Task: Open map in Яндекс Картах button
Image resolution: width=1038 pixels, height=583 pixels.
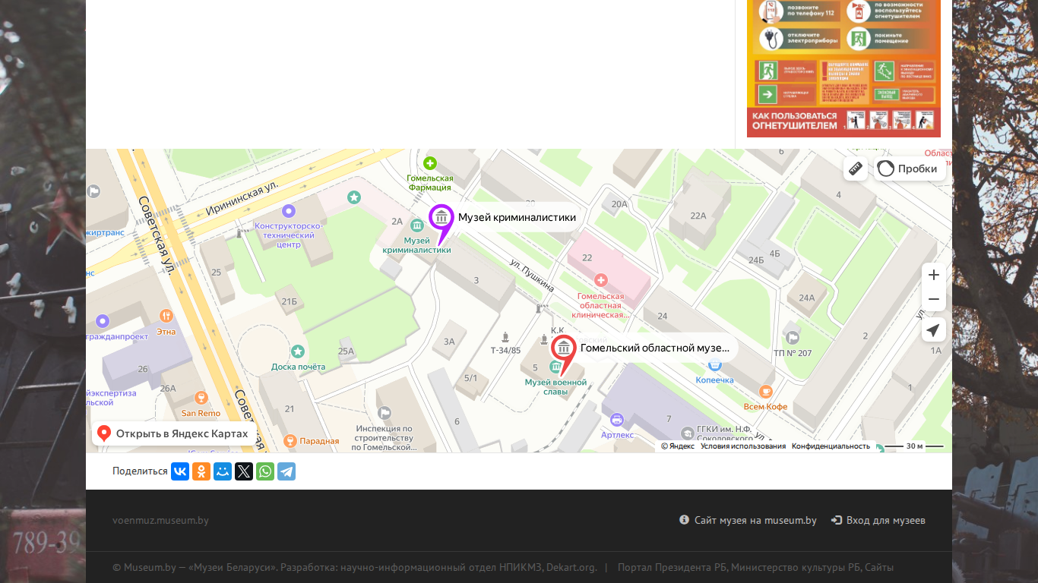Action: [174, 433]
